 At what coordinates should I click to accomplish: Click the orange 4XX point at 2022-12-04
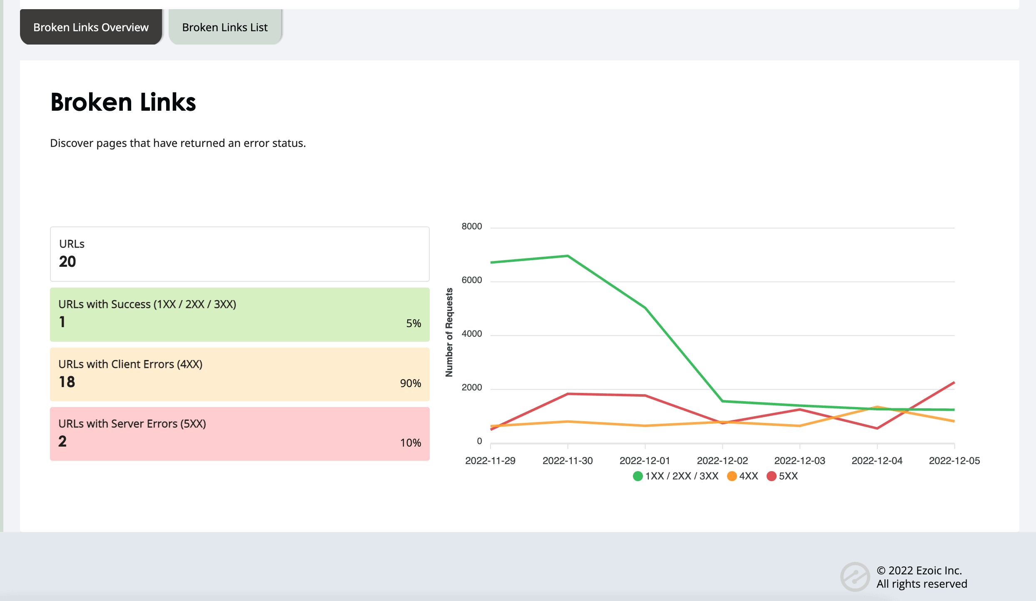(877, 407)
